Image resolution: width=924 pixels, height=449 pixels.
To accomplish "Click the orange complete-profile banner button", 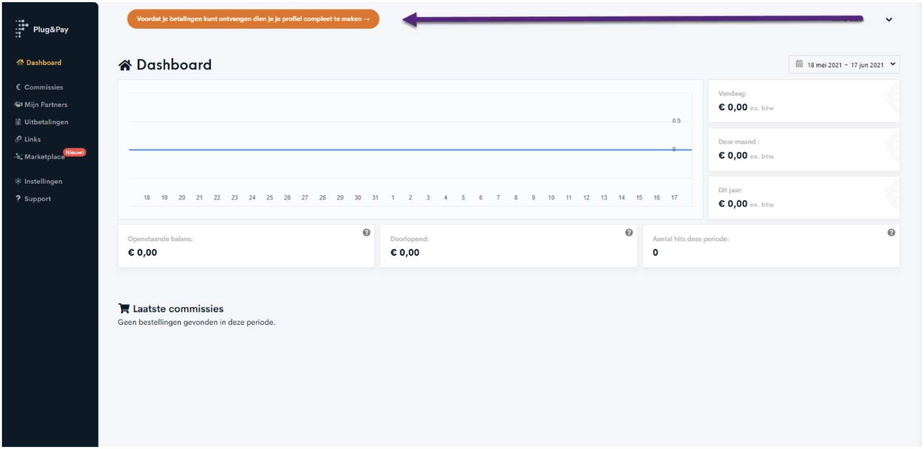I will tap(253, 19).
